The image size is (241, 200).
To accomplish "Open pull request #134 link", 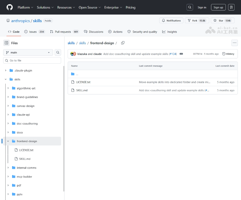I will [173, 54].
